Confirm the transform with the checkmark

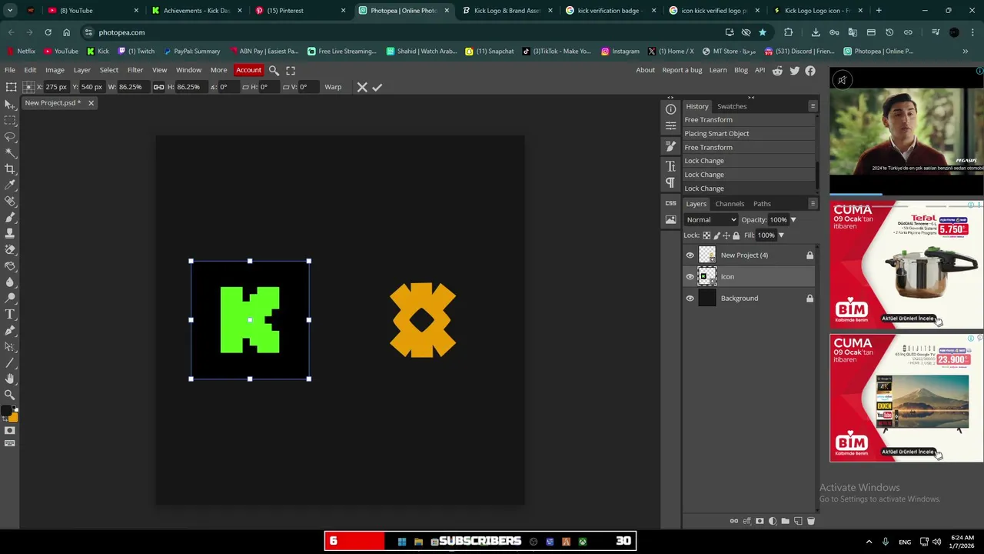pos(377,87)
